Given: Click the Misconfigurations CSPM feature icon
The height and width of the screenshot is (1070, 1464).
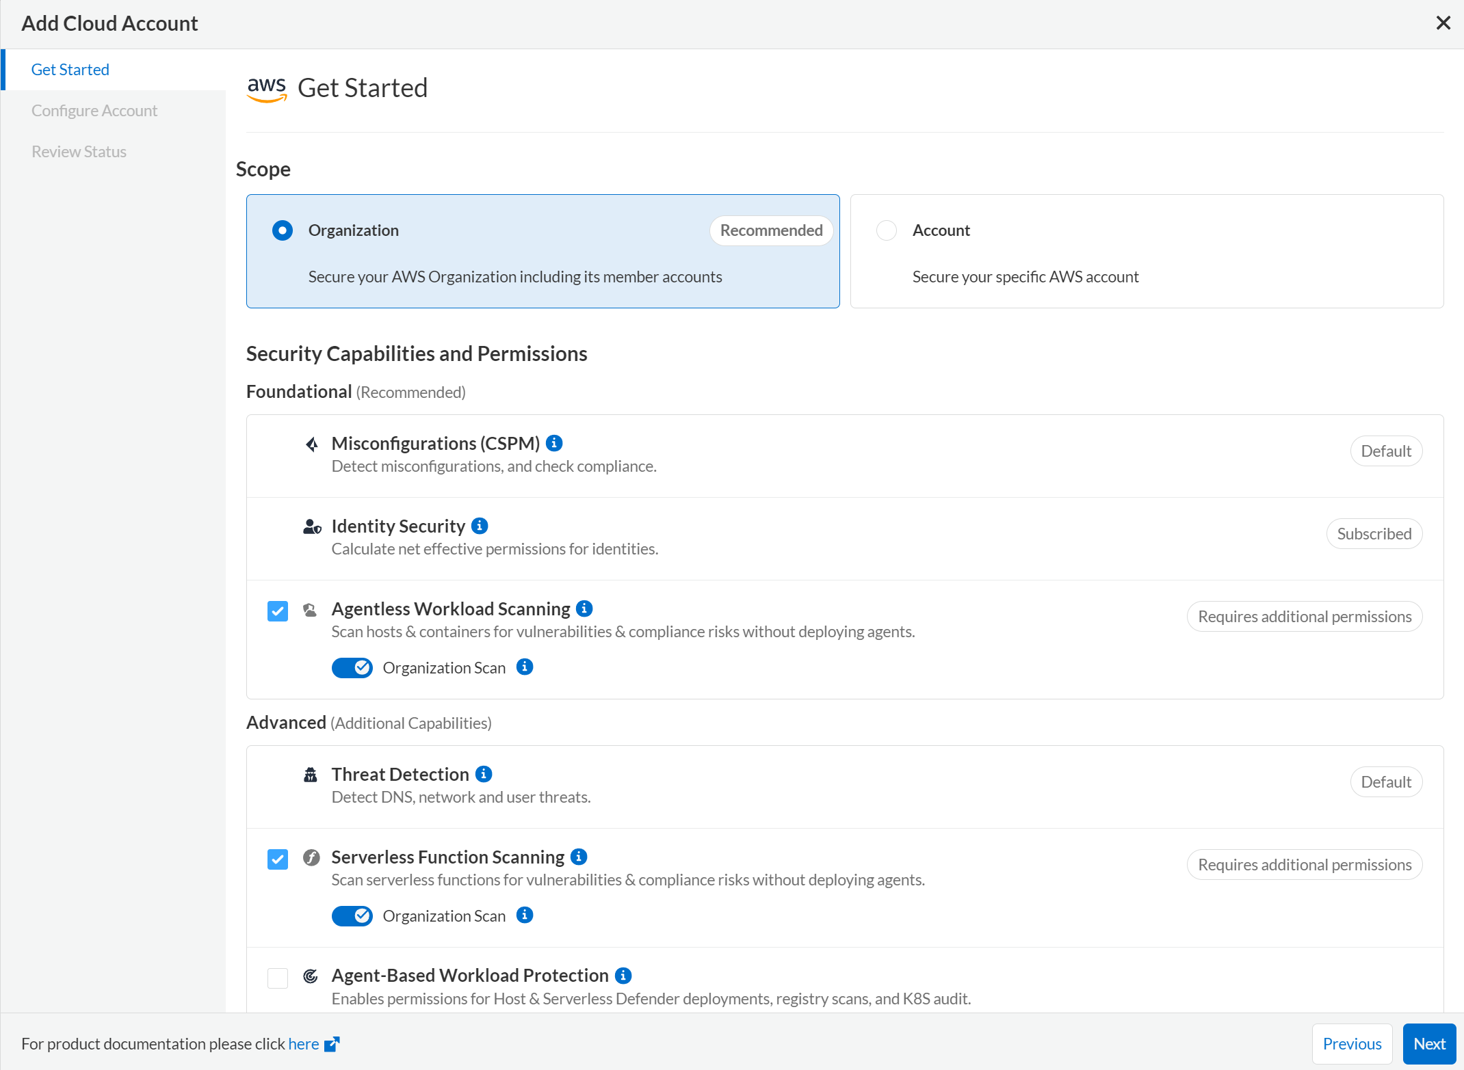Looking at the screenshot, I should 311,444.
